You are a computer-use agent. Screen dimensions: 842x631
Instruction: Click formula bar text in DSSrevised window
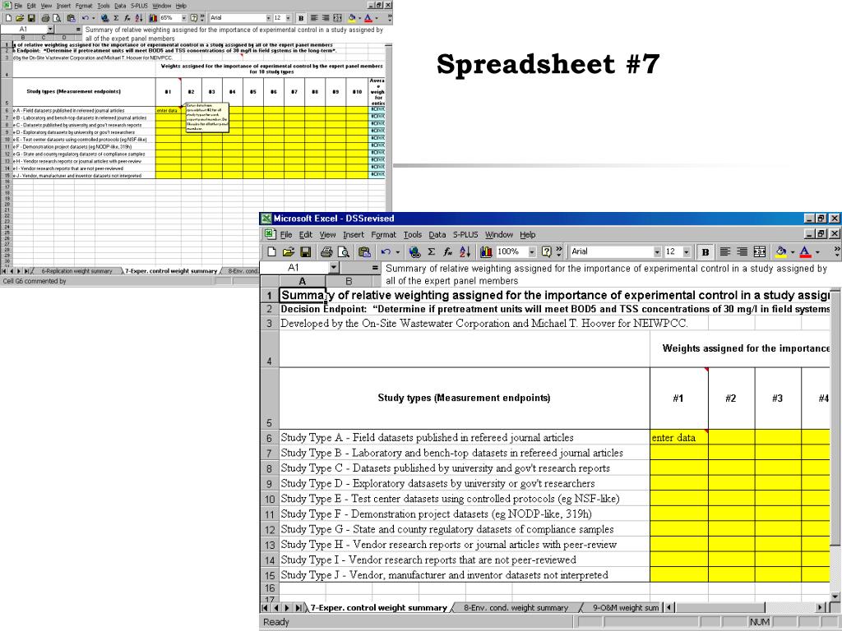pos(607,274)
